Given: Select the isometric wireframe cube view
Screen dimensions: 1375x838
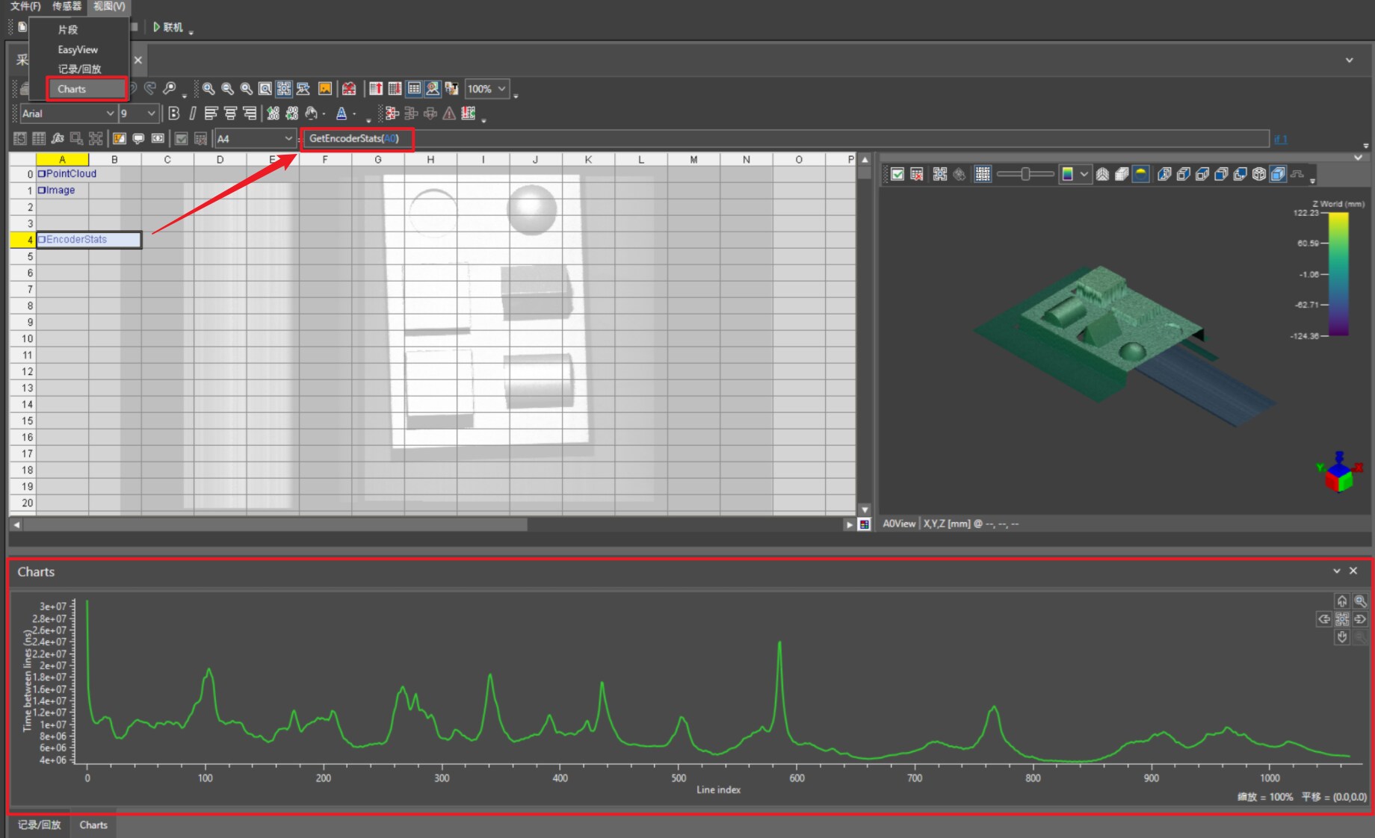Looking at the screenshot, I should pos(1259,174).
